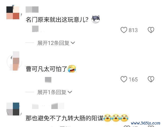Tap the laughing facepalm emoji
Image resolution: width=162 pixels, height=127 pixels.
pos(72,69)
